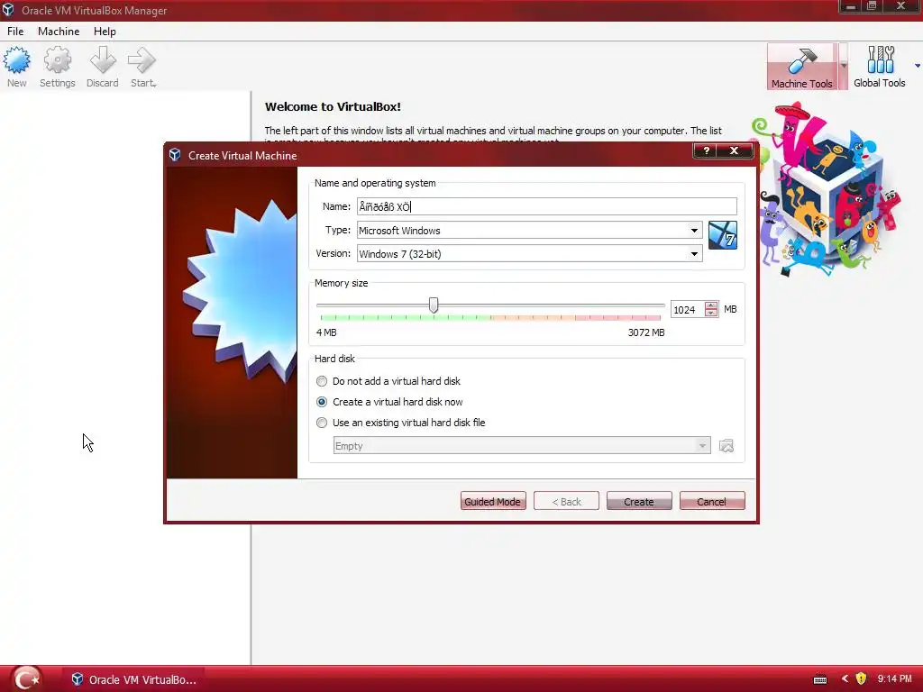Click the Create button
The image size is (923, 692).
coord(639,501)
